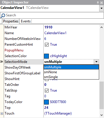The image size is (104, 118).
Task: Close the Object Inspector panel
Action: click(x=102, y=3)
